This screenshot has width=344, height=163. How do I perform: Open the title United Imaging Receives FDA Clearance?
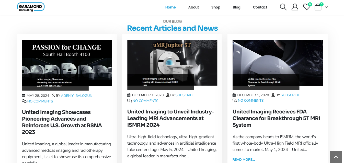[276, 118]
